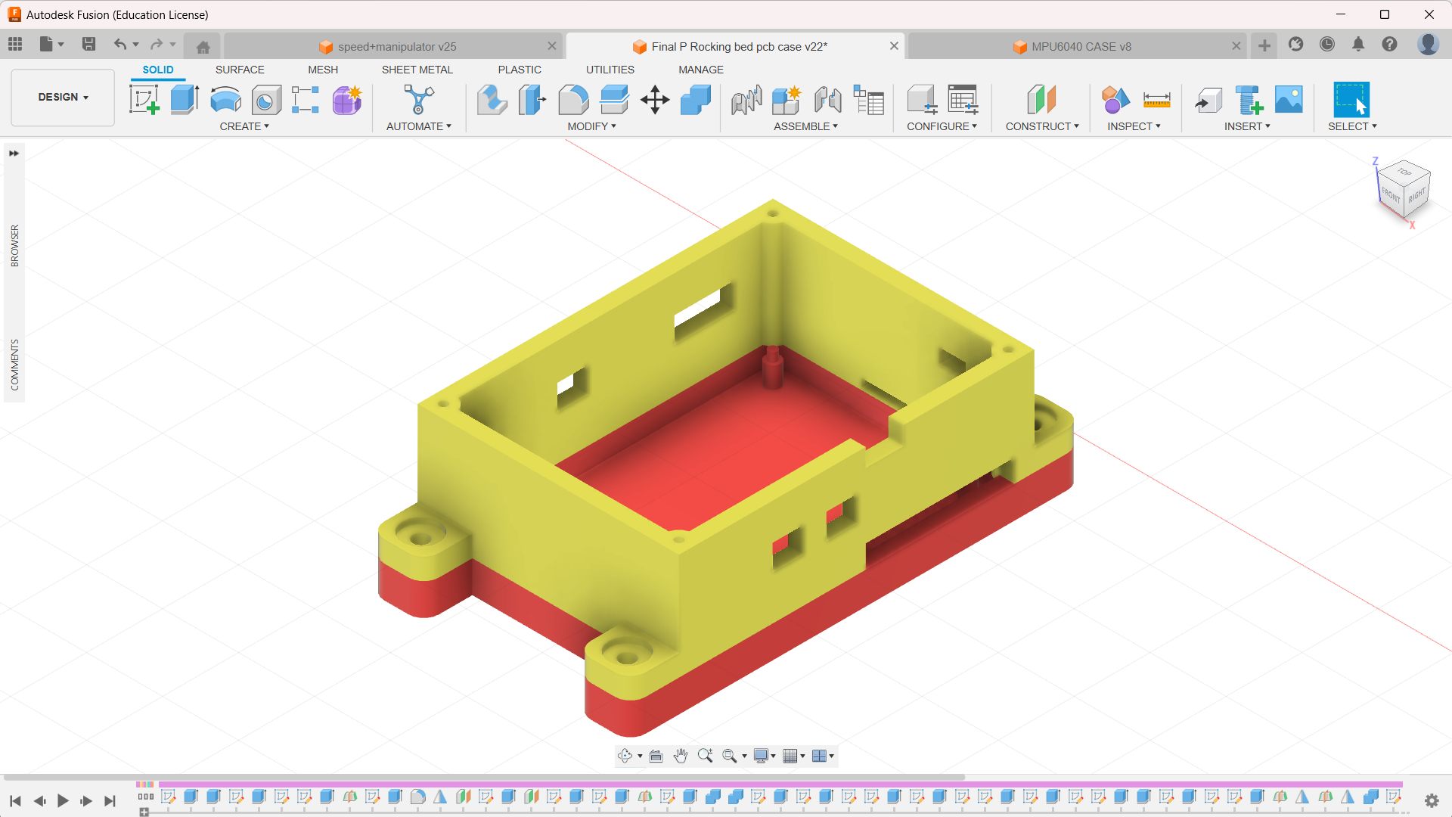Click the Extrude tool icon
The height and width of the screenshot is (817, 1452).
click(x=185, y=100)
